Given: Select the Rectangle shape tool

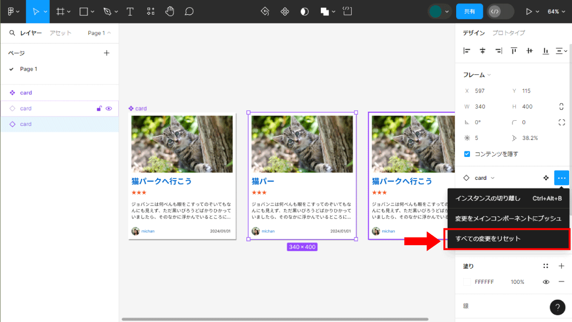Looking at the screenshot, I should click(83, 11).
